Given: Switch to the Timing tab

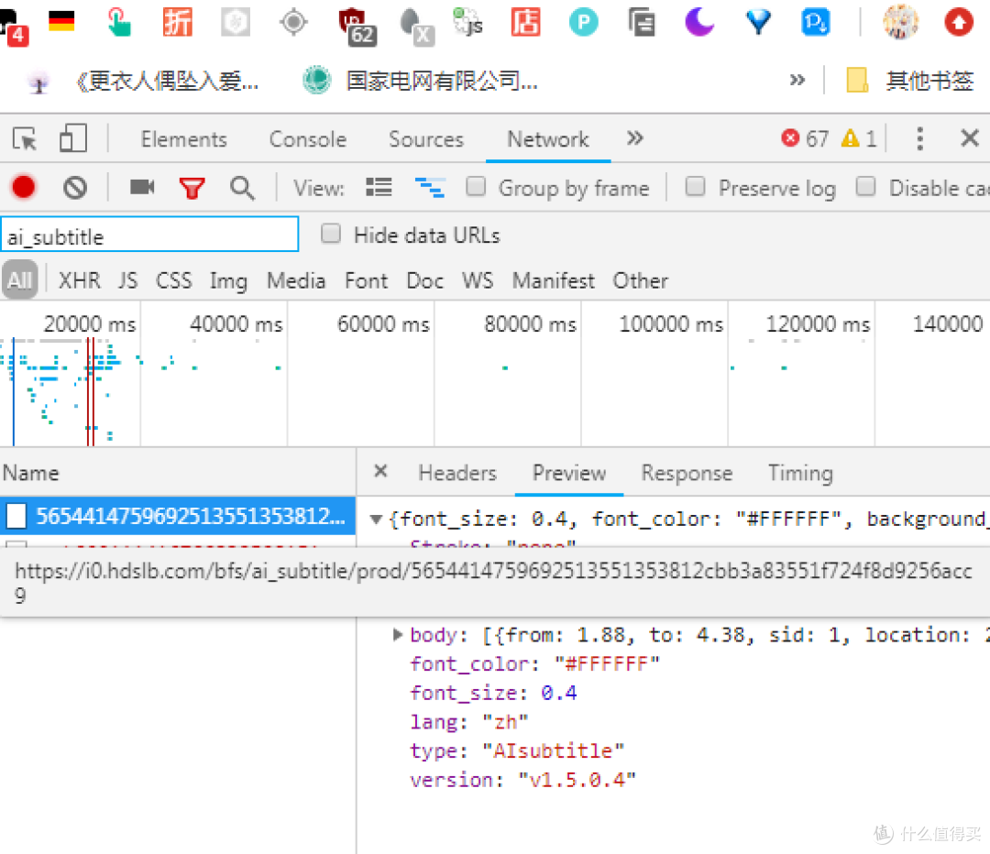Looking at the screenshot, I should [x=800, y=473].
